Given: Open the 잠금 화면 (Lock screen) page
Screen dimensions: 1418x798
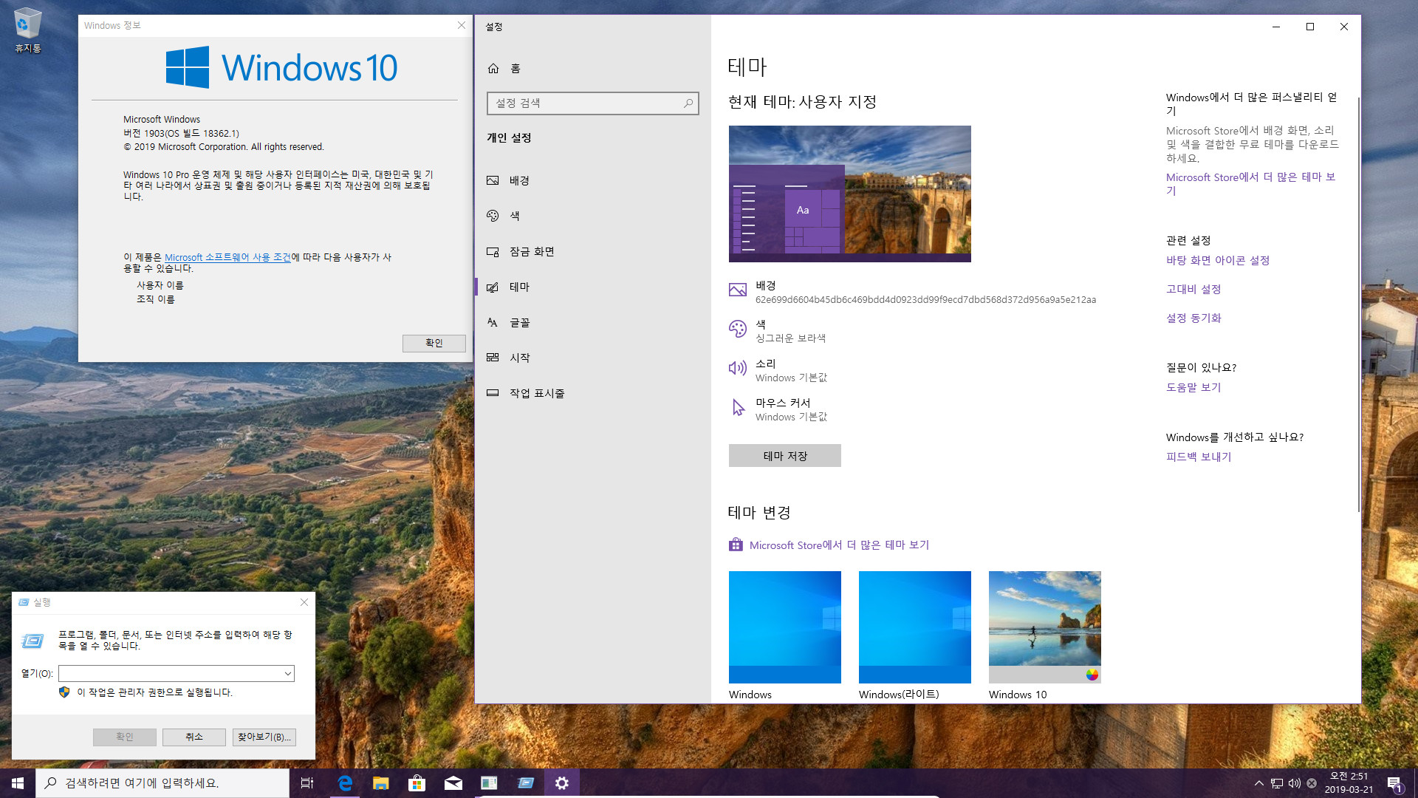Looking at the screenshot, I should (593, 252).
